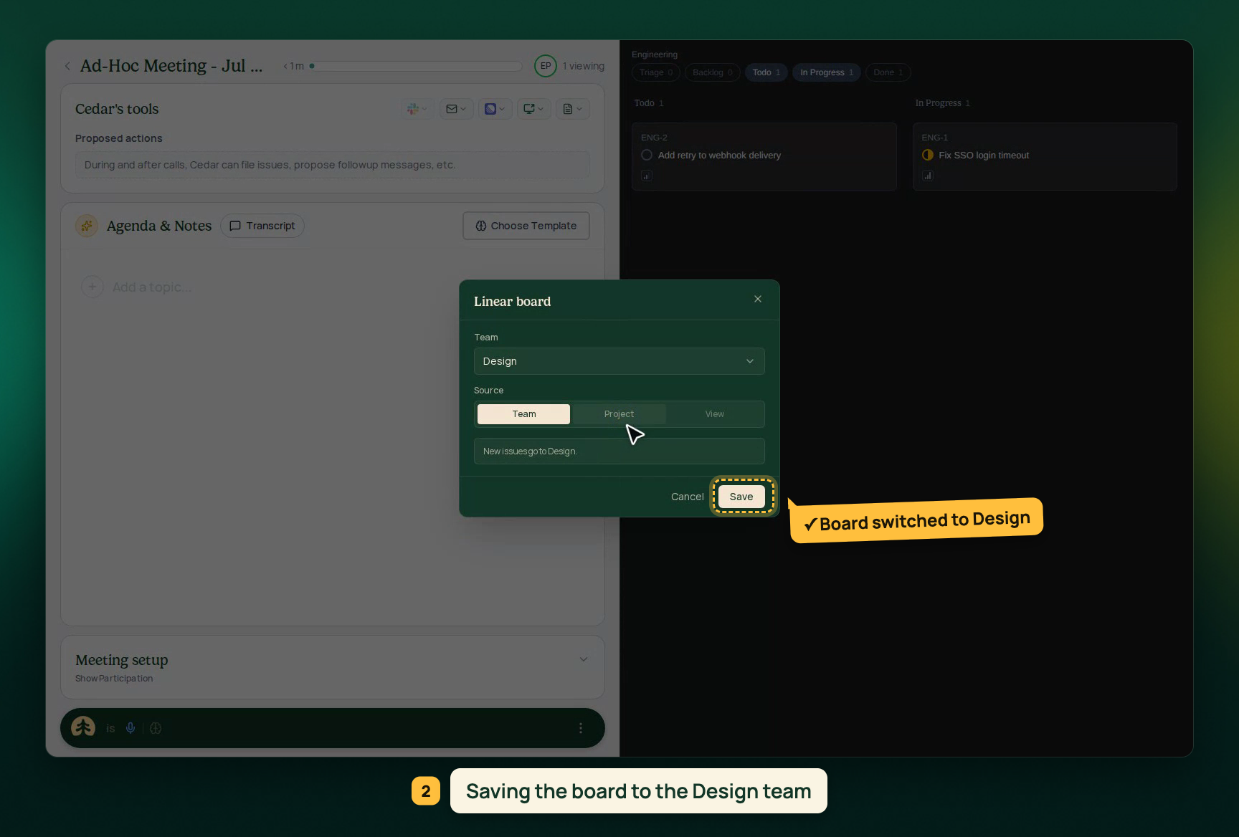Select View as the source
Viewport: 1239px width, 837px height.
tap(714, 414)
